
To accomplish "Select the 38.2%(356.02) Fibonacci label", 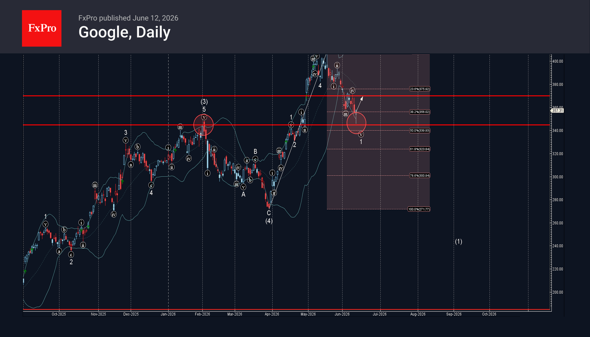I will [x=420, y=112].
